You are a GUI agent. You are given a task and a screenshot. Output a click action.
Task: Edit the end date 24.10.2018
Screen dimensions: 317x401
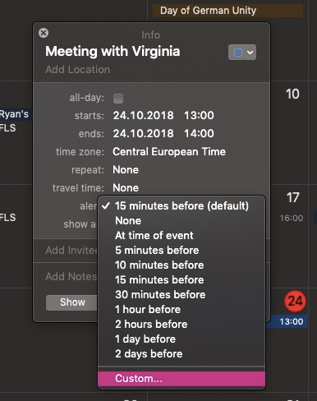[143, 133]
